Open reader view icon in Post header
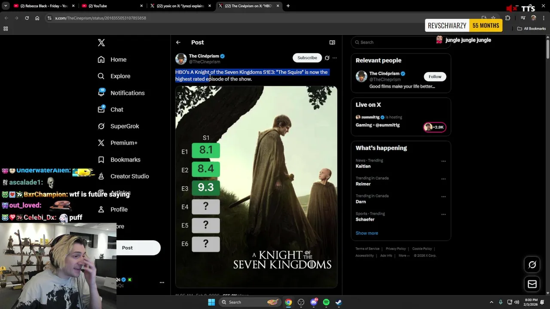The image size is (550, 309). click(332, 42)
